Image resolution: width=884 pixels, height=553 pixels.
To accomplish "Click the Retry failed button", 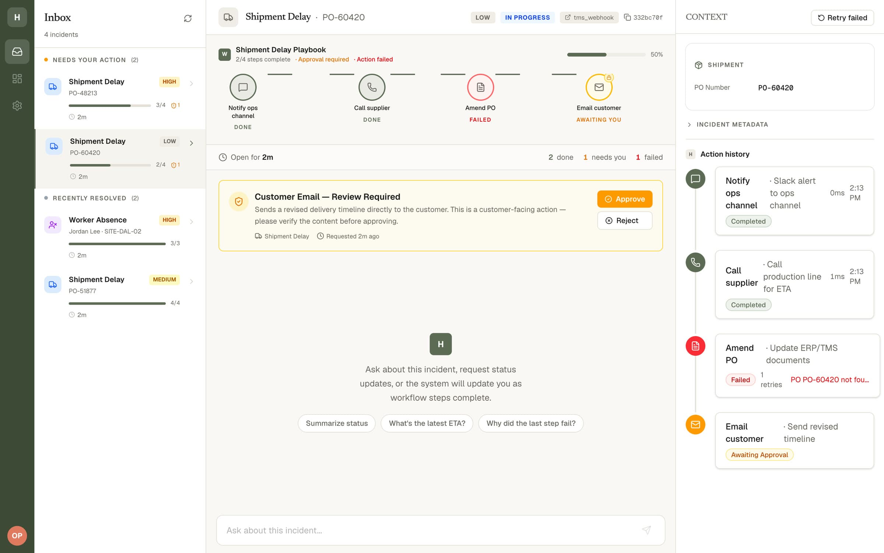I will coord(842,18).
